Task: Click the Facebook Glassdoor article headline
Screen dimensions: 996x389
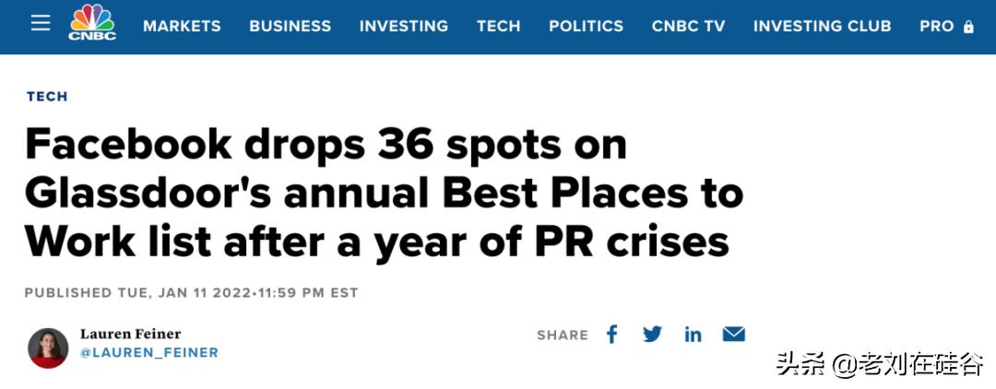Action: pos(384,193)
